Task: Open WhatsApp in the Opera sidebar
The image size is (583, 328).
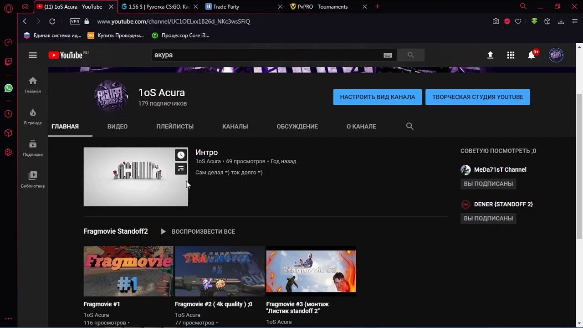Action: click(x=8, y=88)
